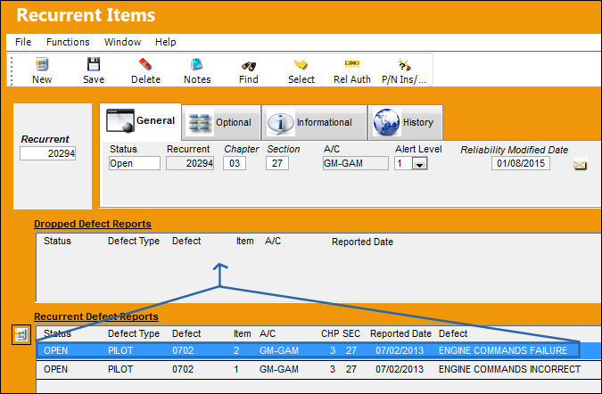Click the Recurrent field in left panel
This screenshot has width=602, height=394.
(x=47, y=153)
